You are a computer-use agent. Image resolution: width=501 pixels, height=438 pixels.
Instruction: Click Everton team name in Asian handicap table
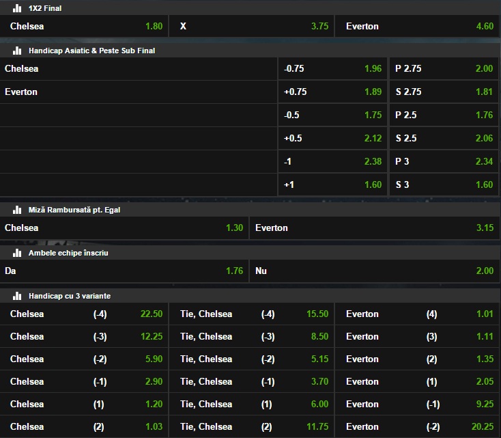(x=21, y=92)
